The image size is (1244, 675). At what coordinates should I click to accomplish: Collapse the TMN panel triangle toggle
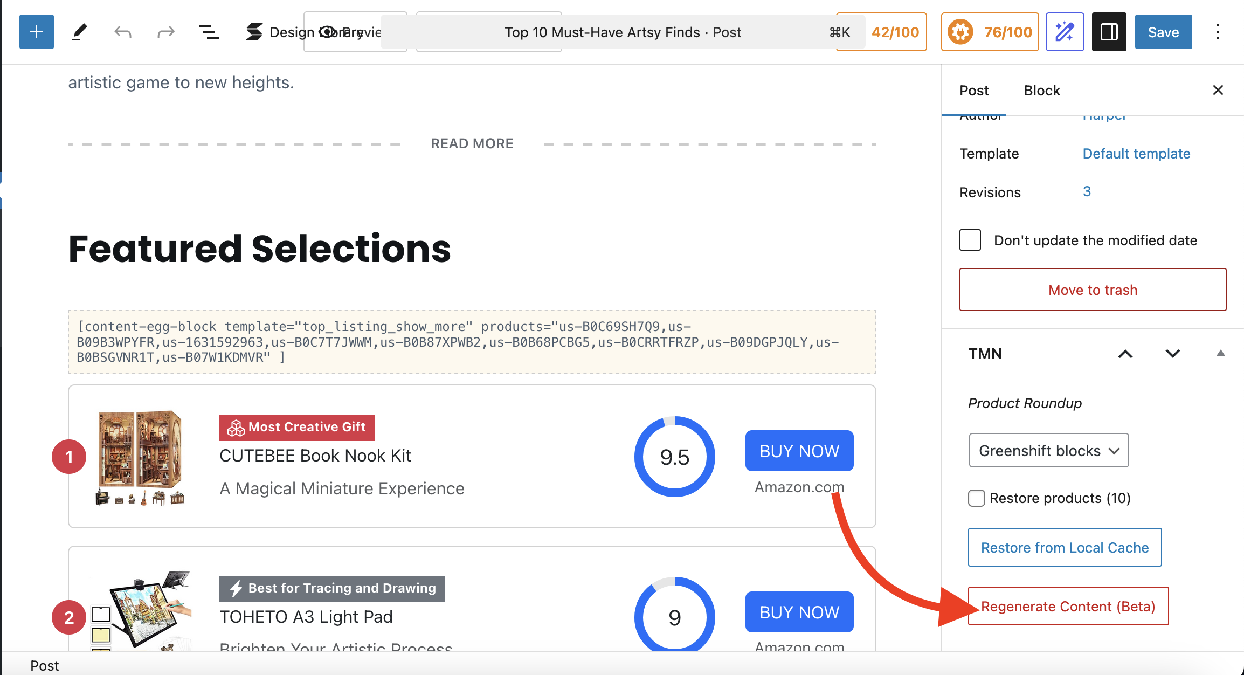coord(1221,353)
